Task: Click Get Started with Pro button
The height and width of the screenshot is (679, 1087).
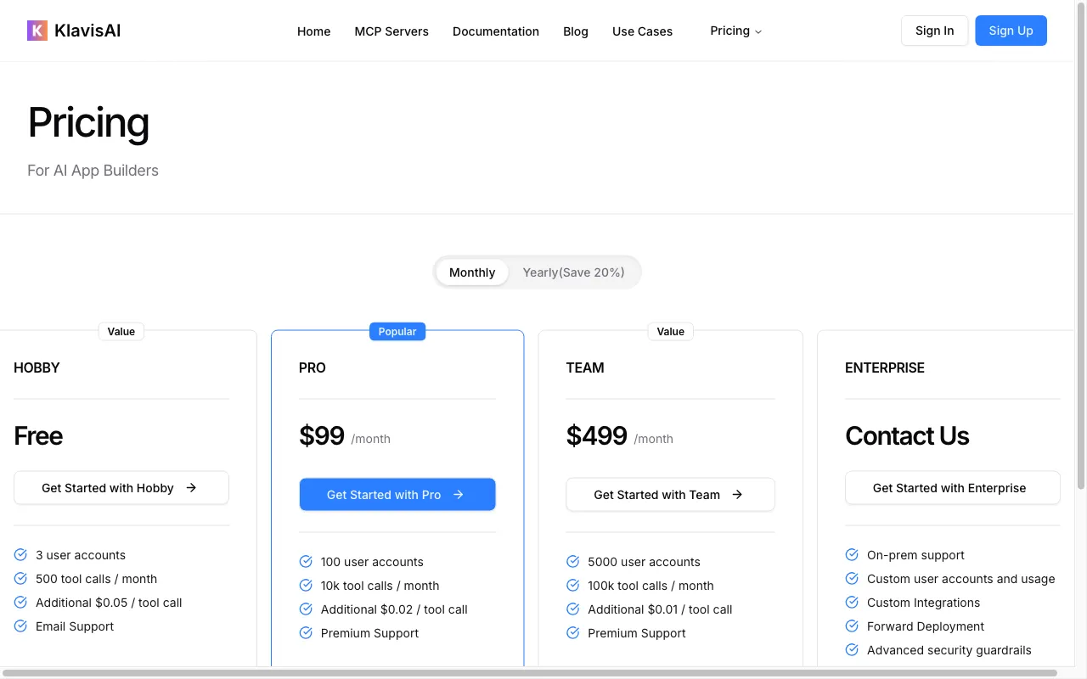Action: 397,495
